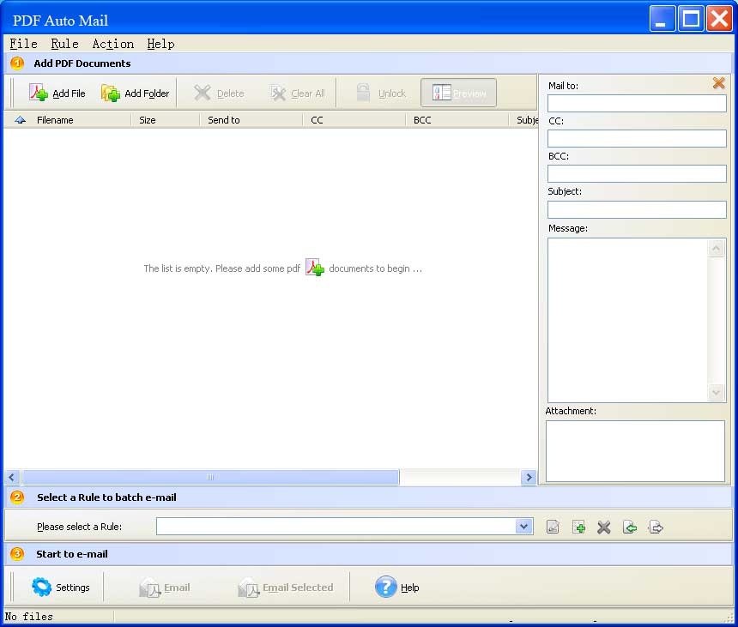This screenshot has width=738, height=627.
Task: Sort by the Send to column header
Action: coord(251,120)
